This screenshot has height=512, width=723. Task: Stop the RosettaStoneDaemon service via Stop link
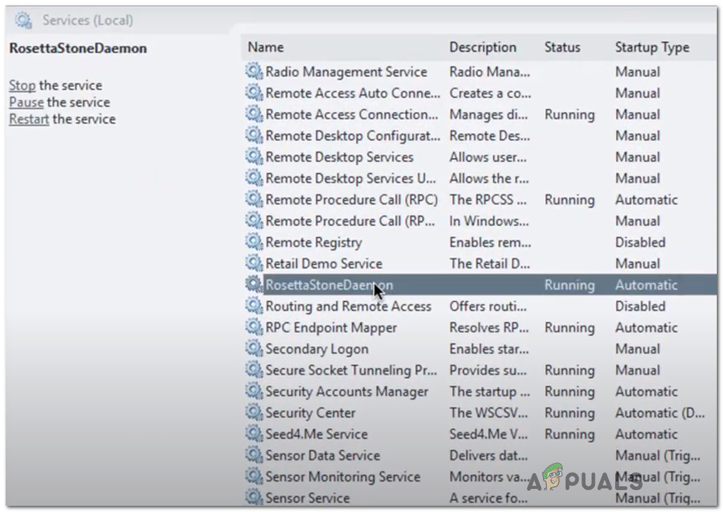[22, 86]
